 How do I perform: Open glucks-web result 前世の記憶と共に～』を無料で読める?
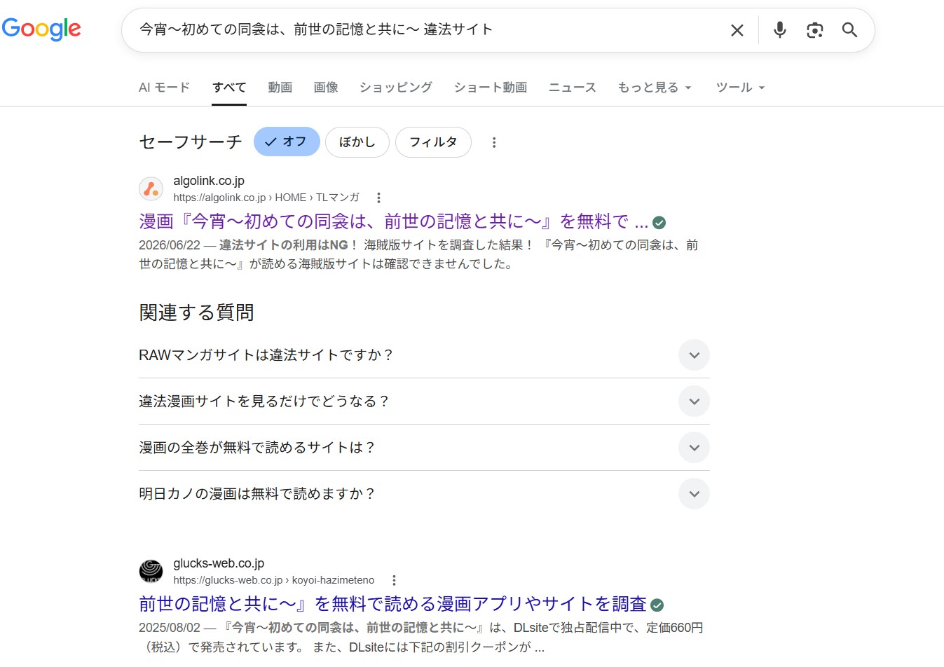pos(392,604)
